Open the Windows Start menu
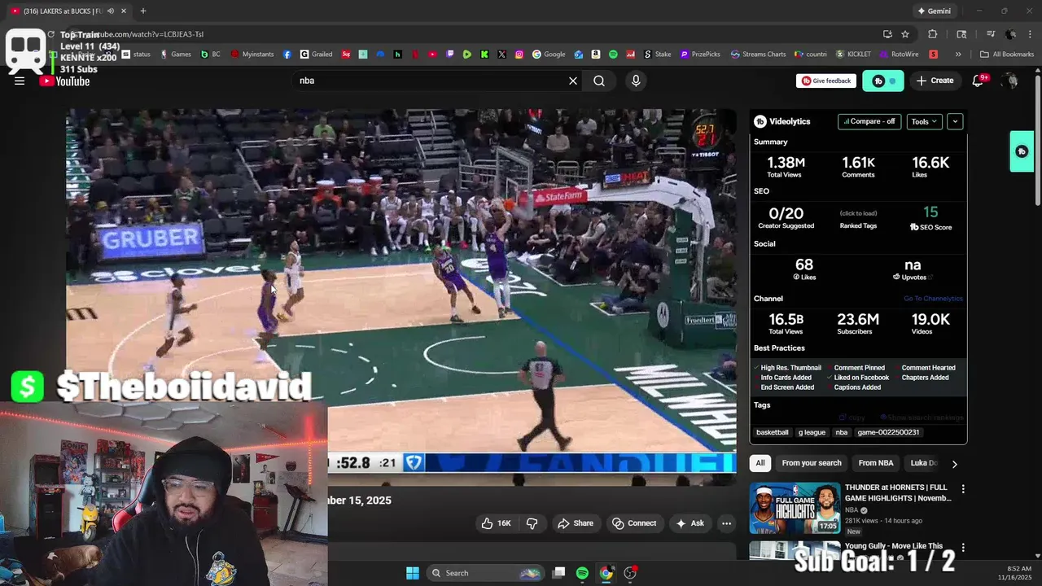The width and height of the screenshot is (1042, 586). [413, 573]
